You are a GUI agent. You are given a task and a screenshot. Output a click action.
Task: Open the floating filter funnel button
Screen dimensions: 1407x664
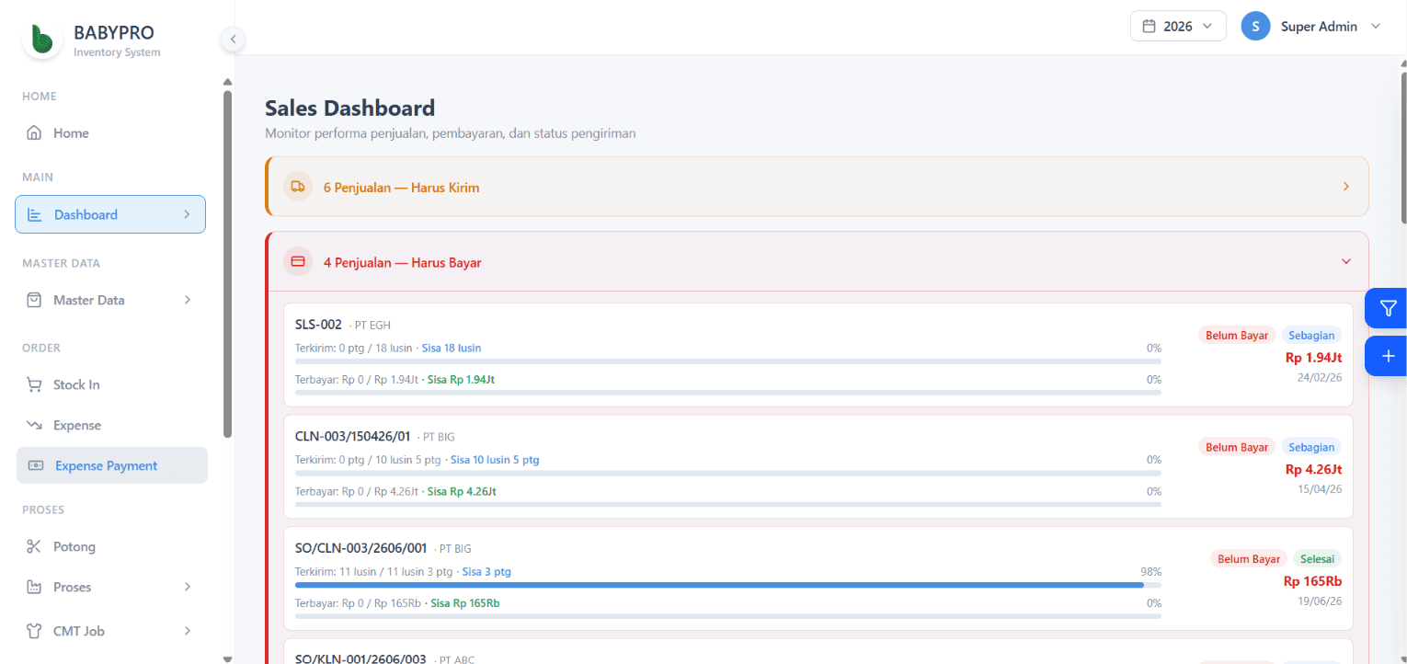pyautogui.click(x=1387, y=308)
